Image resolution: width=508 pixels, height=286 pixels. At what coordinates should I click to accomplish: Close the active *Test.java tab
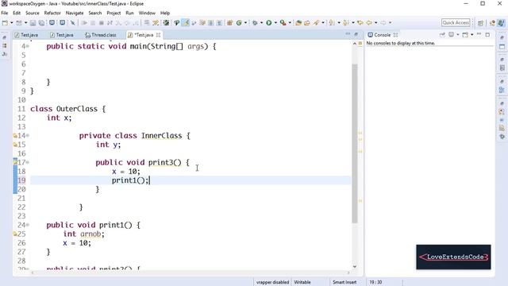coord(158,35)
